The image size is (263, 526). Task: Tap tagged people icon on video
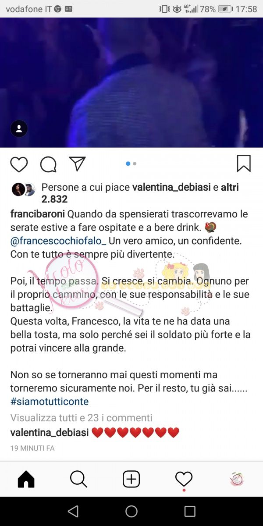(x=19, y=129)
